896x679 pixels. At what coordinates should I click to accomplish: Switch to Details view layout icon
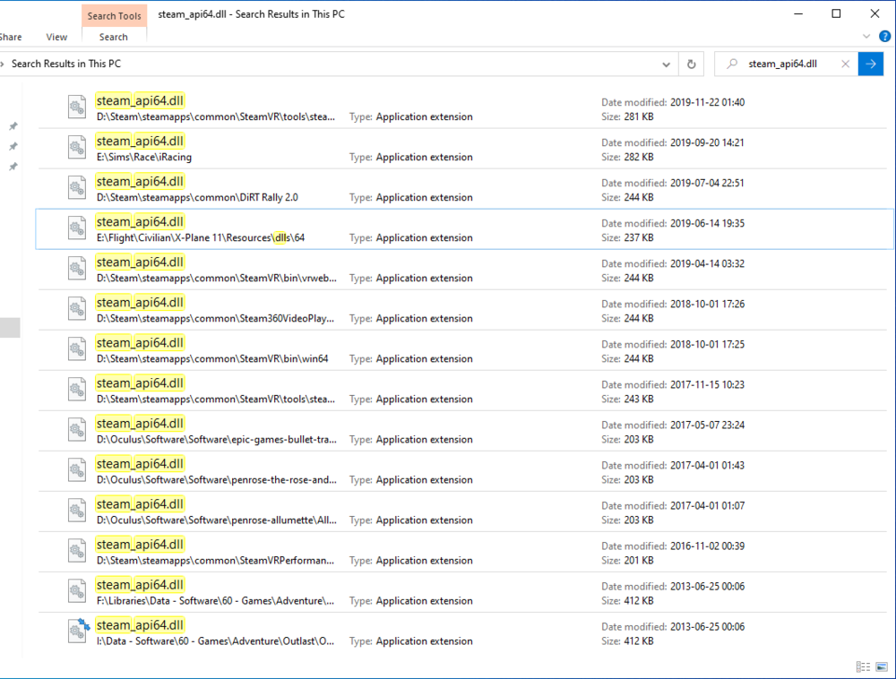(863, 666)
